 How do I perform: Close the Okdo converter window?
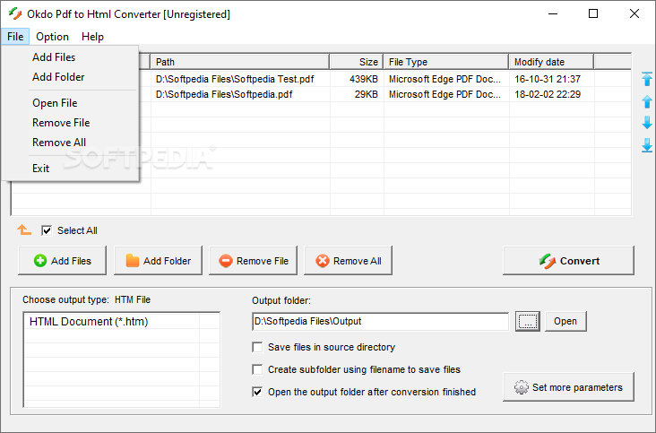pos(634,13)
